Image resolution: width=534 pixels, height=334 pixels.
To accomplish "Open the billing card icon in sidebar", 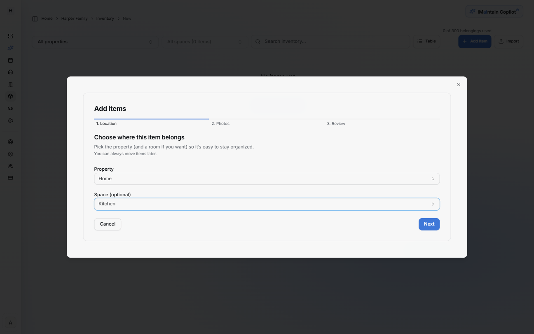I will point(10,178).
